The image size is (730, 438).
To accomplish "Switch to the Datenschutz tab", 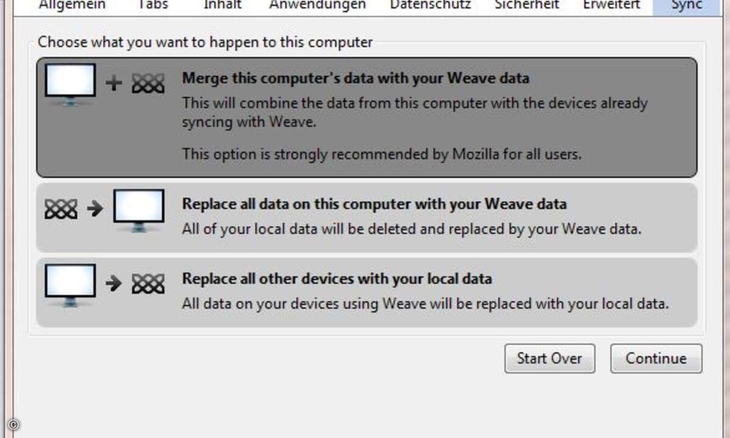I will click(430, 5).
